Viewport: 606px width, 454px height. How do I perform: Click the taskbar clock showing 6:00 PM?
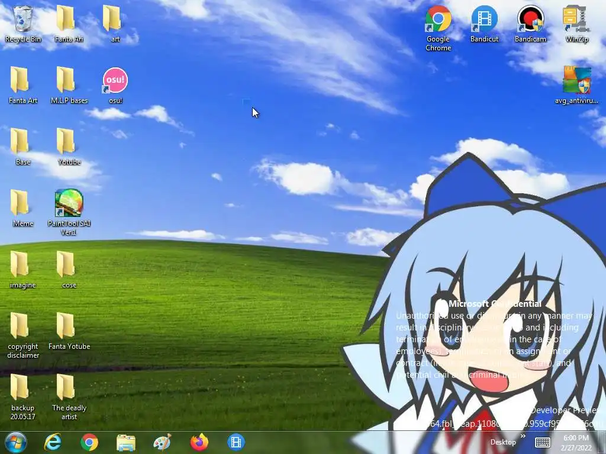point(577,443)
